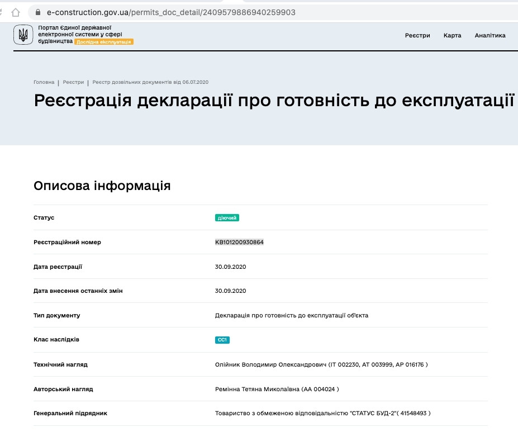Click the Дата реєстрації value 30.09.2020
The image size is (518, 432).
pos(231,267)
